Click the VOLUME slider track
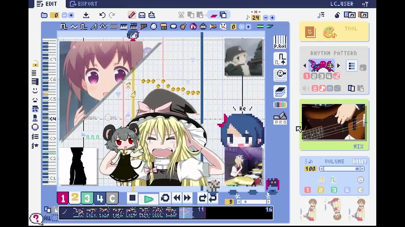The height and width of the screenshot is (227, 405). [x=342, y=169]
